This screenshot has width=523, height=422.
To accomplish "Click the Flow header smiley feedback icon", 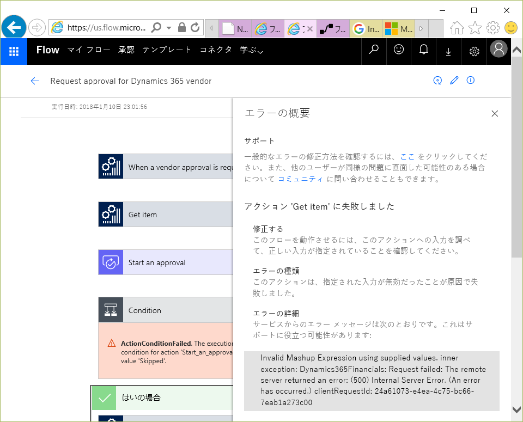I will coord(399,50).
